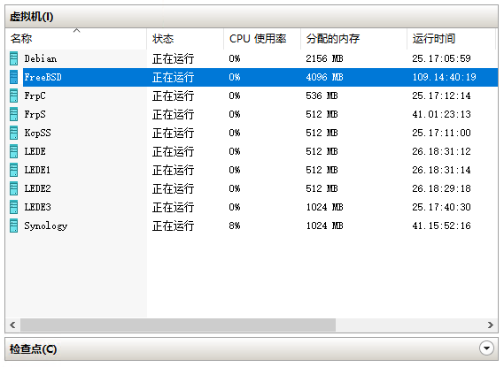
Task: Click the LEDE3 virtual machine icon
Action: click(14, 207)
